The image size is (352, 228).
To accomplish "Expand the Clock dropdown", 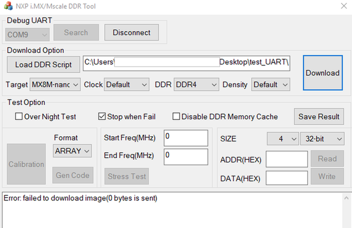I will point(127,85).
